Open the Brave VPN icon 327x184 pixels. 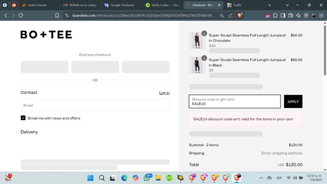pyautogui.click(x=306, y=15)
